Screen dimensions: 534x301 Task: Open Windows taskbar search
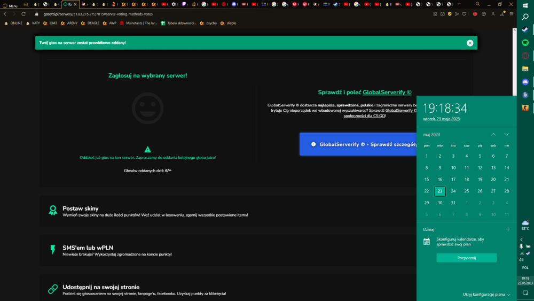525,17
